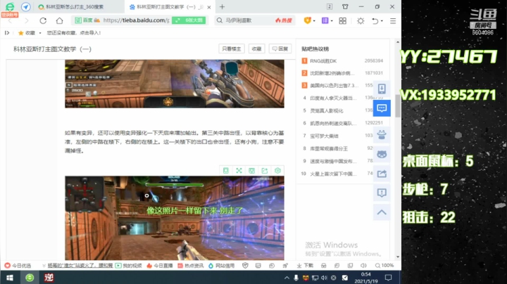The width and height of the screenshot is (507, 284).
Task: Open 下载 downloads in the status bar
Action: click(305, 266)
